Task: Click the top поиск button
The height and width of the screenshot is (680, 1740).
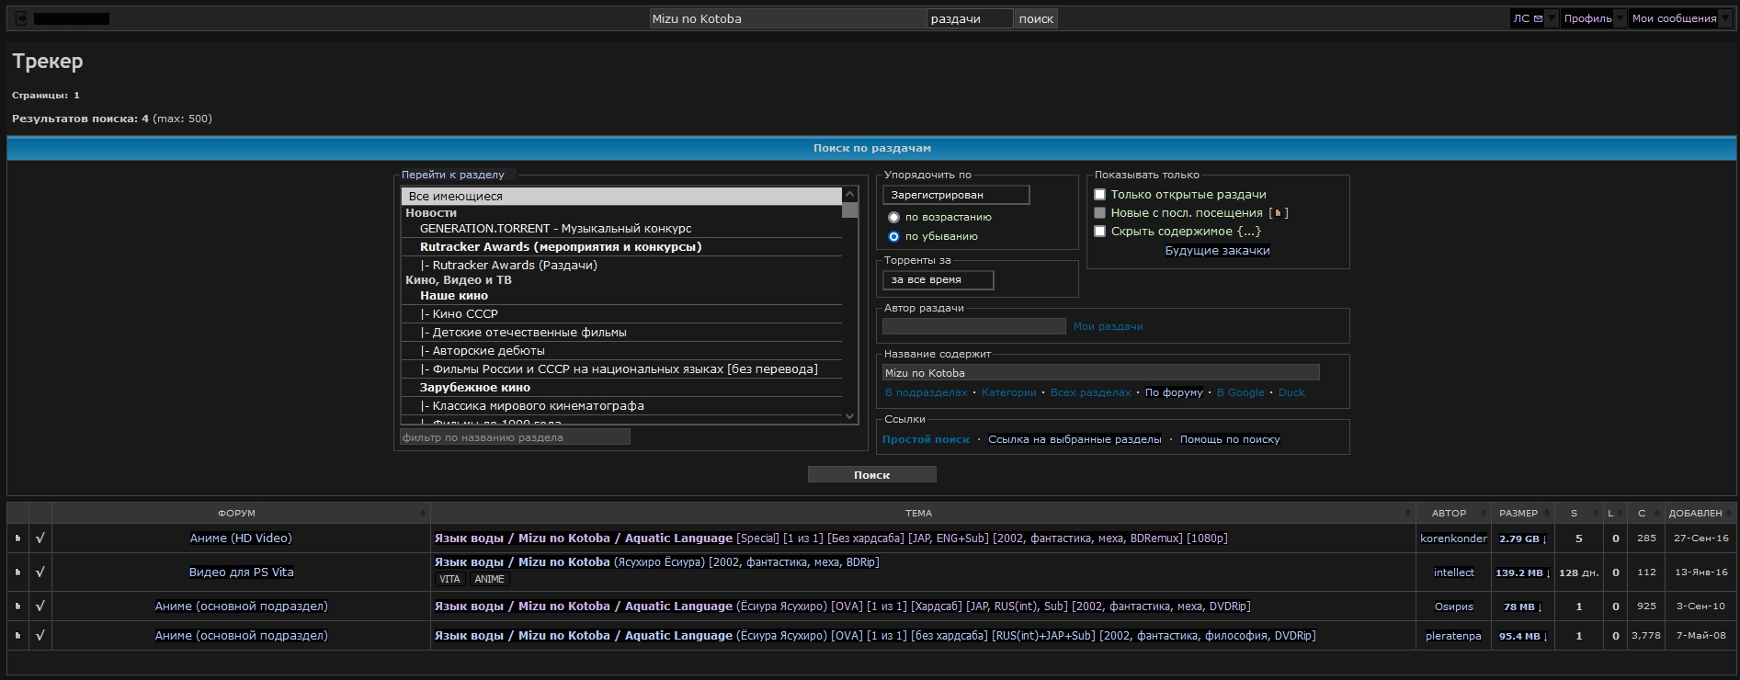Action: (1036, 18)
